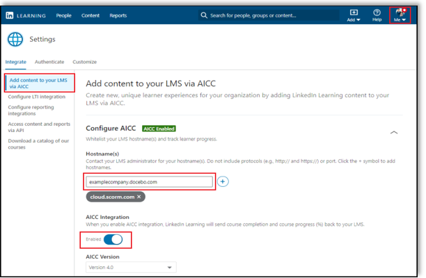This screenshot has width=426, height=278.
Task: Select Access content and reports via API
Action: click(39, 127)
